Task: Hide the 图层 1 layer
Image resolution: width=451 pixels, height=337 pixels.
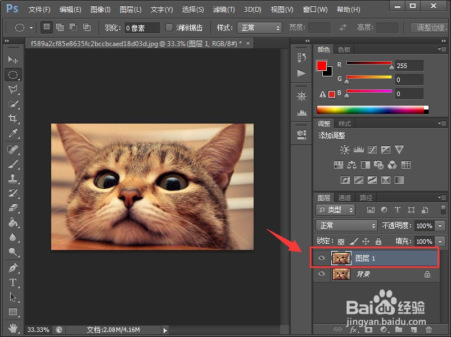Action: pyautogui.click(x=321, y=258)
